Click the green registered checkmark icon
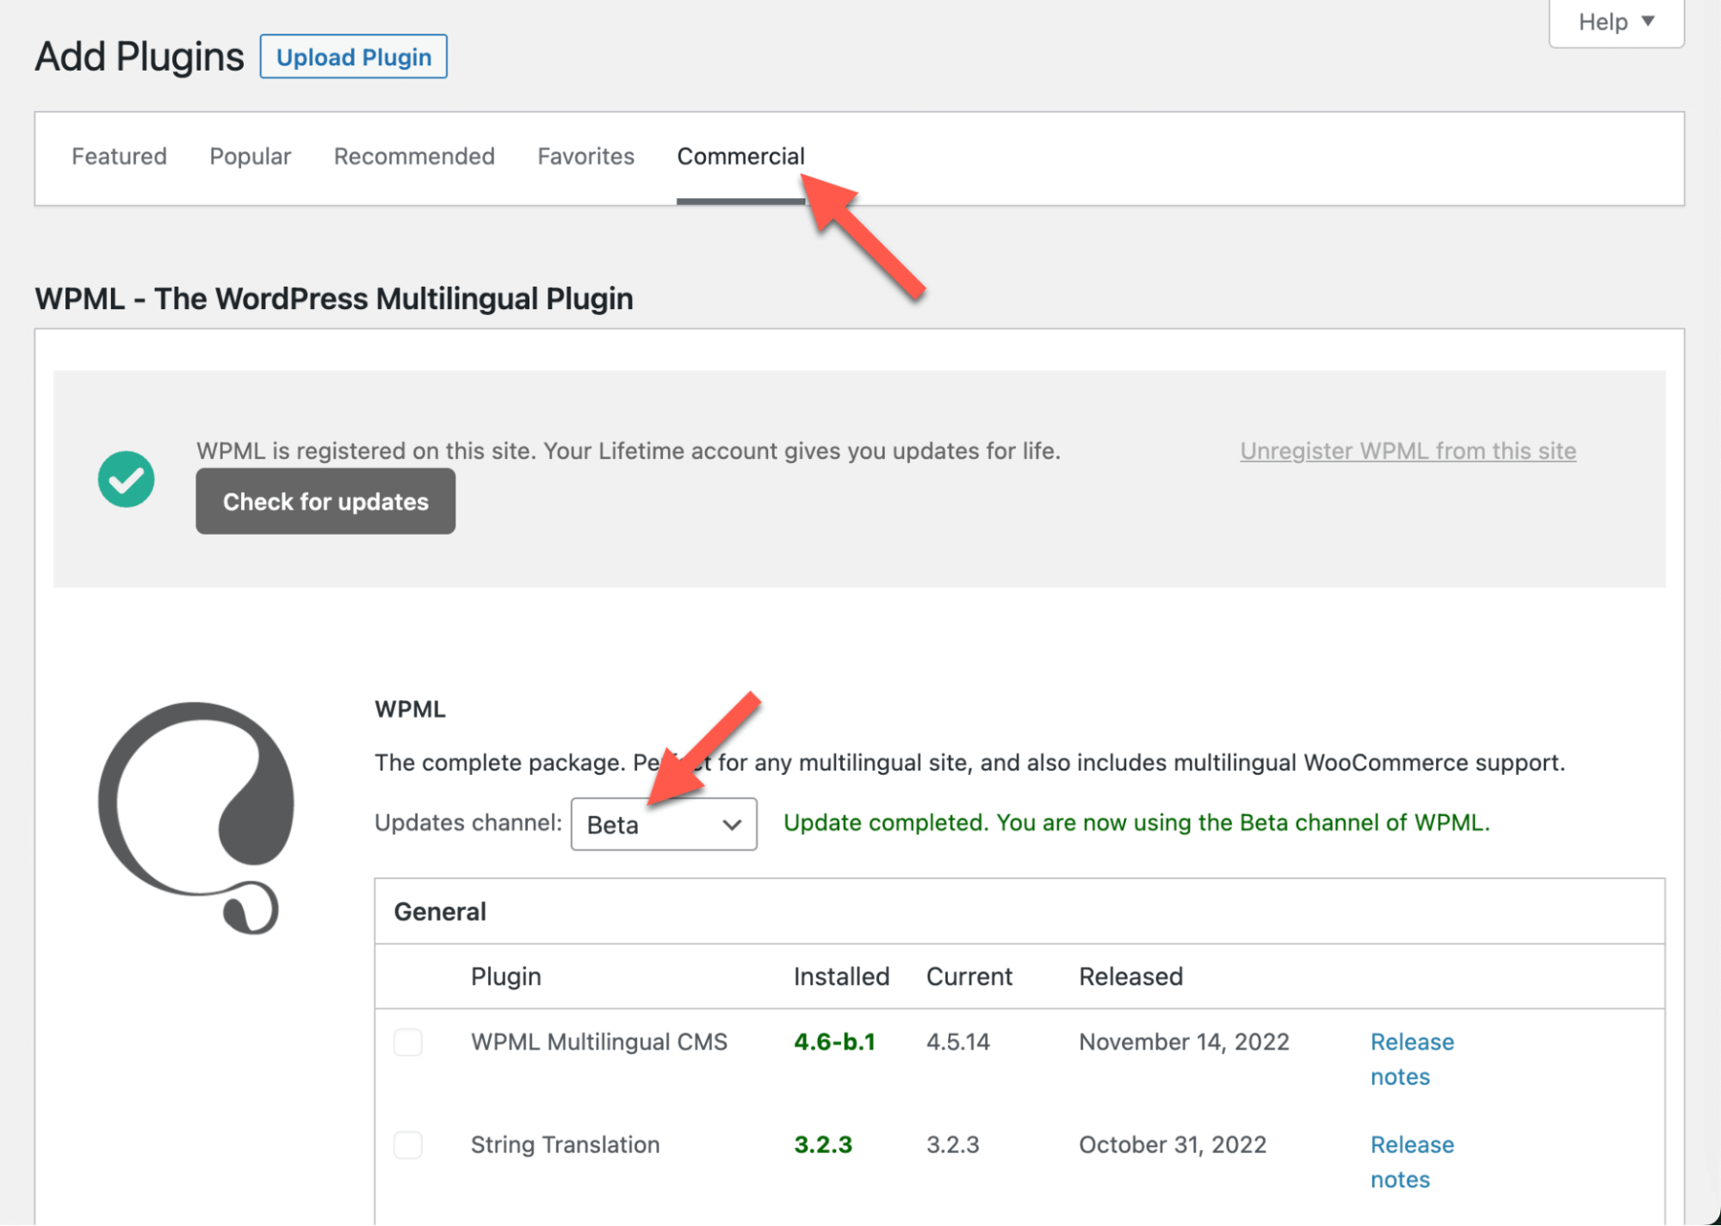Image resolution: width=1721 pixels, height=1226 pixels. tap(126, 479)
